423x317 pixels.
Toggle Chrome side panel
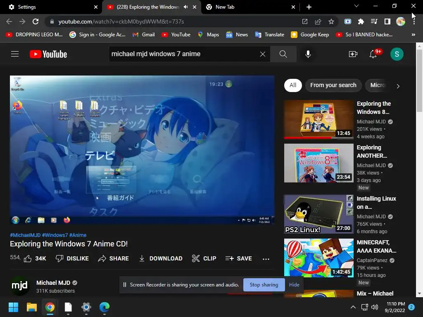point(387,21)
